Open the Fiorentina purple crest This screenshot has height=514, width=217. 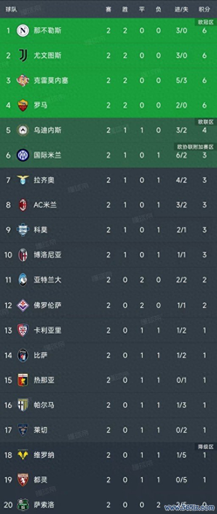[22, 305]
